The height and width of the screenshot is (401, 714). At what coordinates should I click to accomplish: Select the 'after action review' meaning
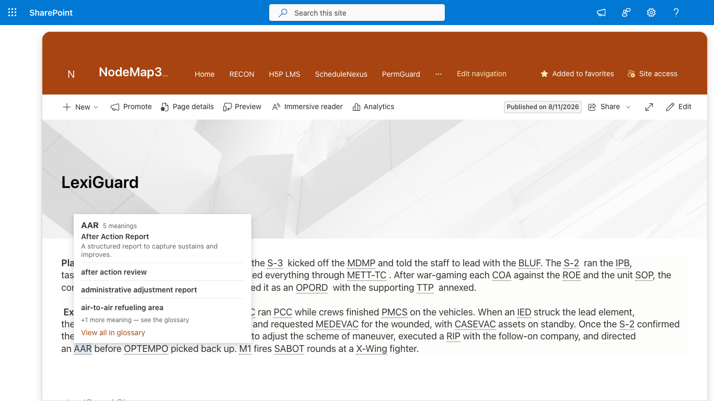coord(114,272)
